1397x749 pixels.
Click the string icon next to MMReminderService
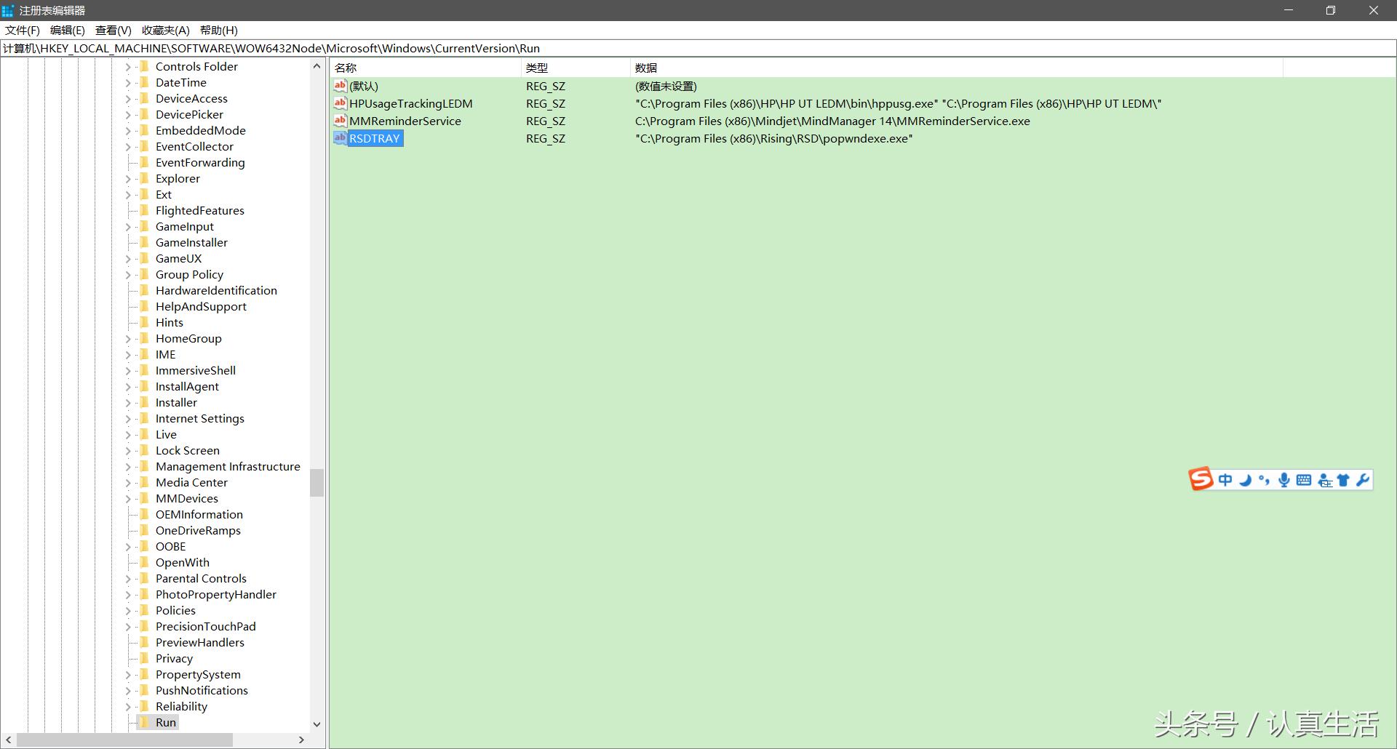[x=340, y=121]
